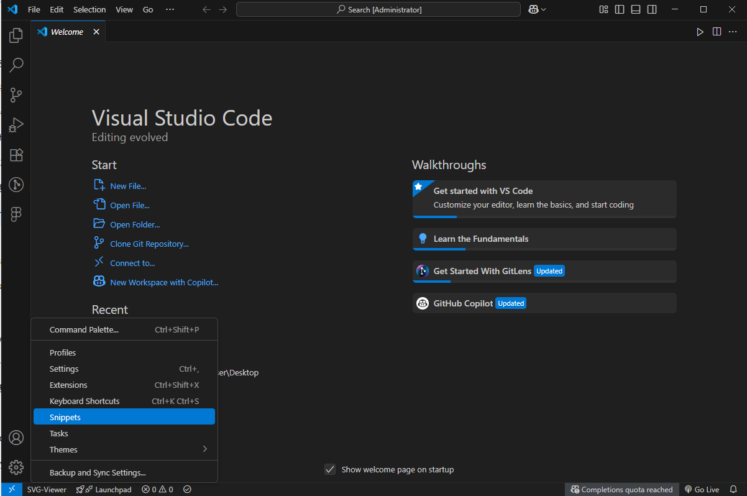
Task: Open Run and Debug view
Action: (x=16, y=125)
